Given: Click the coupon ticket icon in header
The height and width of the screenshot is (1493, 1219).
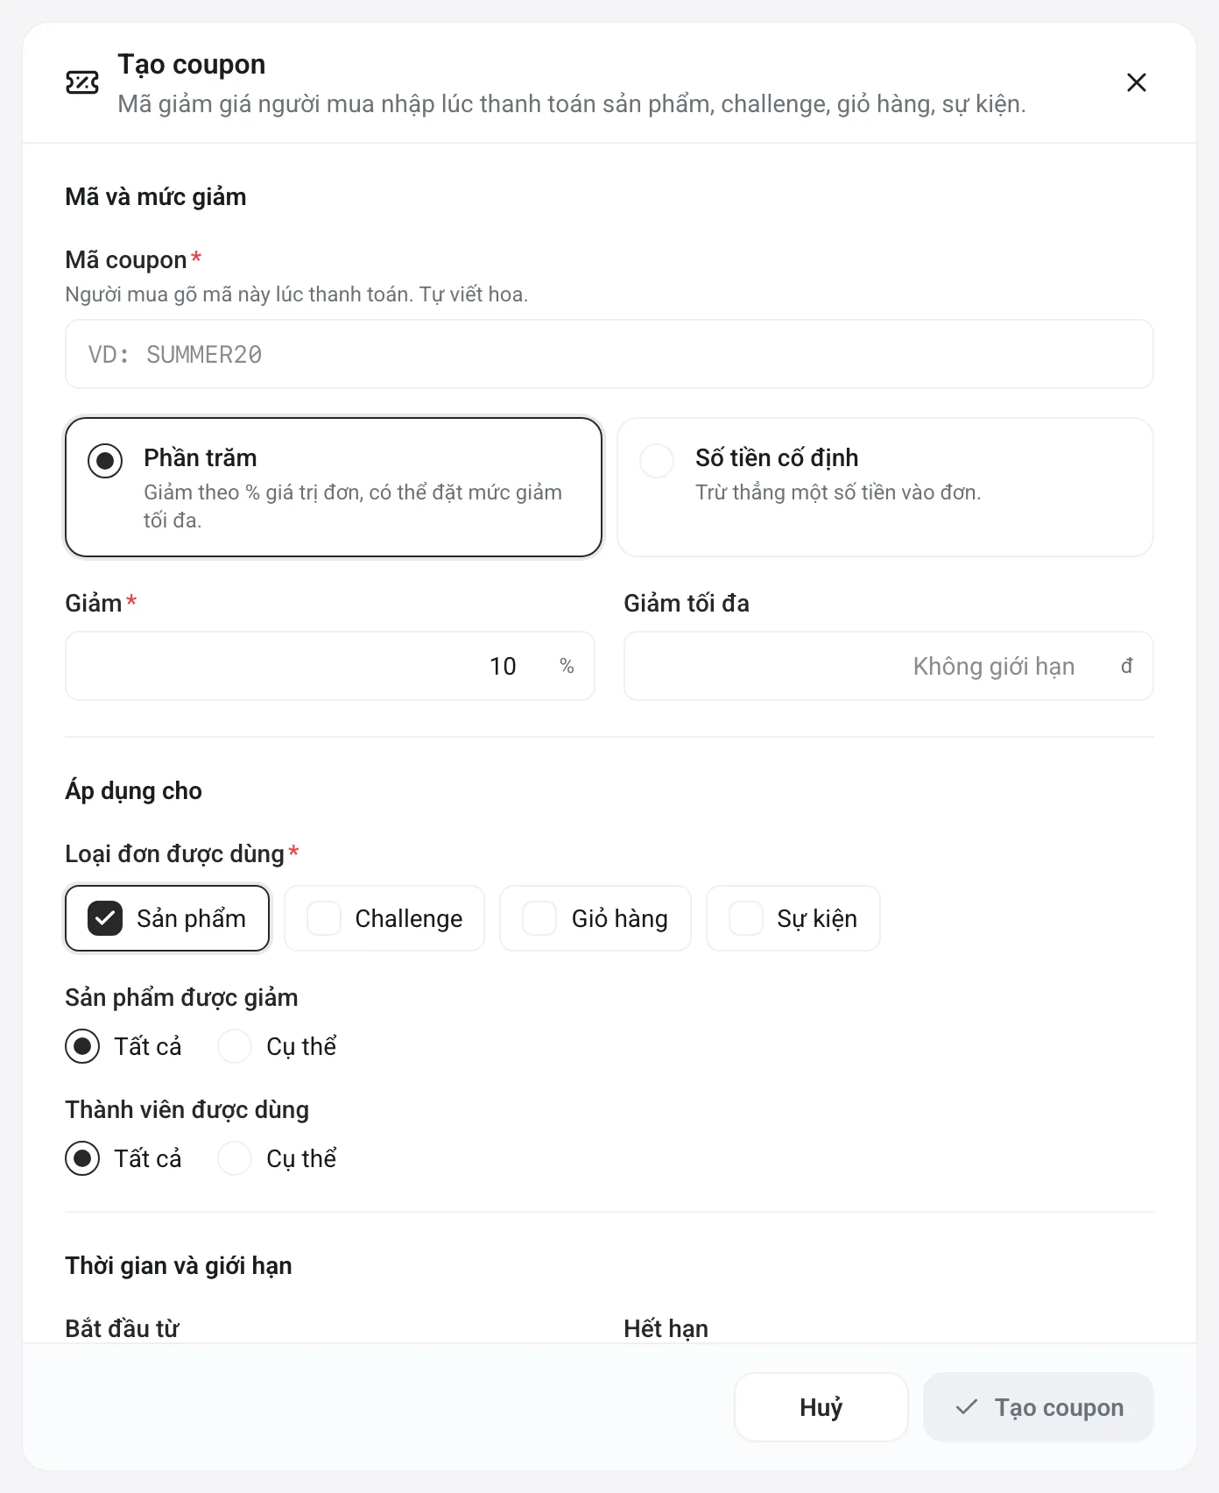Looking at the screenshot, I should point(82,82).
